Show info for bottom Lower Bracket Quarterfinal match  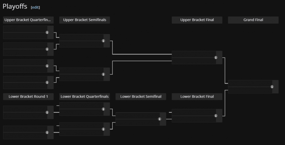click(104, 129)
